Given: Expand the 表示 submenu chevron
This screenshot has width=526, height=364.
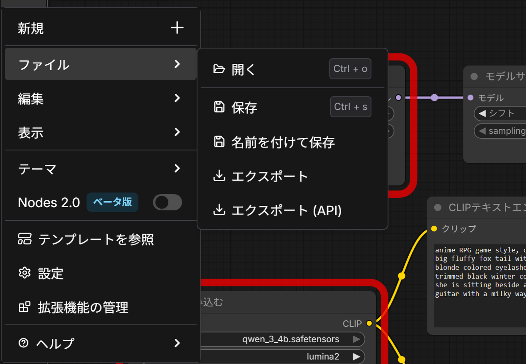Looking at the screenshot, I should [177, 132].
